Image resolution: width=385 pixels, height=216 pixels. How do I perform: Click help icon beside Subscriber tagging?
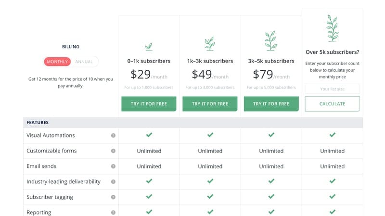click(113, 197)
